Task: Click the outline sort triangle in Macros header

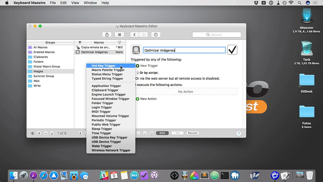Action: pyautogui.click(x=120, y=42)
